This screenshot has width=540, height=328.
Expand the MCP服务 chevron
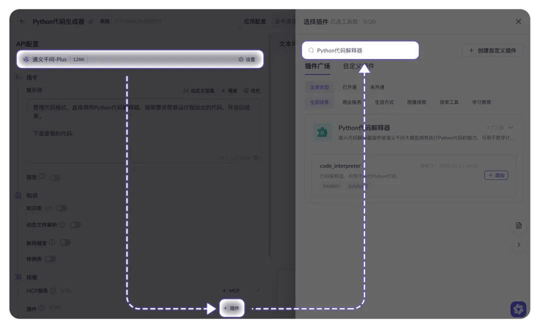pos(256,290)
